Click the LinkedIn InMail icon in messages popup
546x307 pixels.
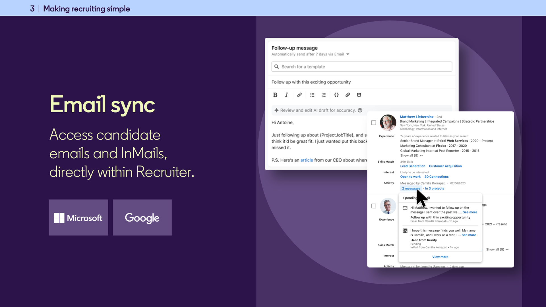coord(405,231)
